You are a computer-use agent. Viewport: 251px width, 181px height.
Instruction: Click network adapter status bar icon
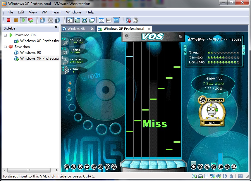pyautogui.click(x=213, y=176)
